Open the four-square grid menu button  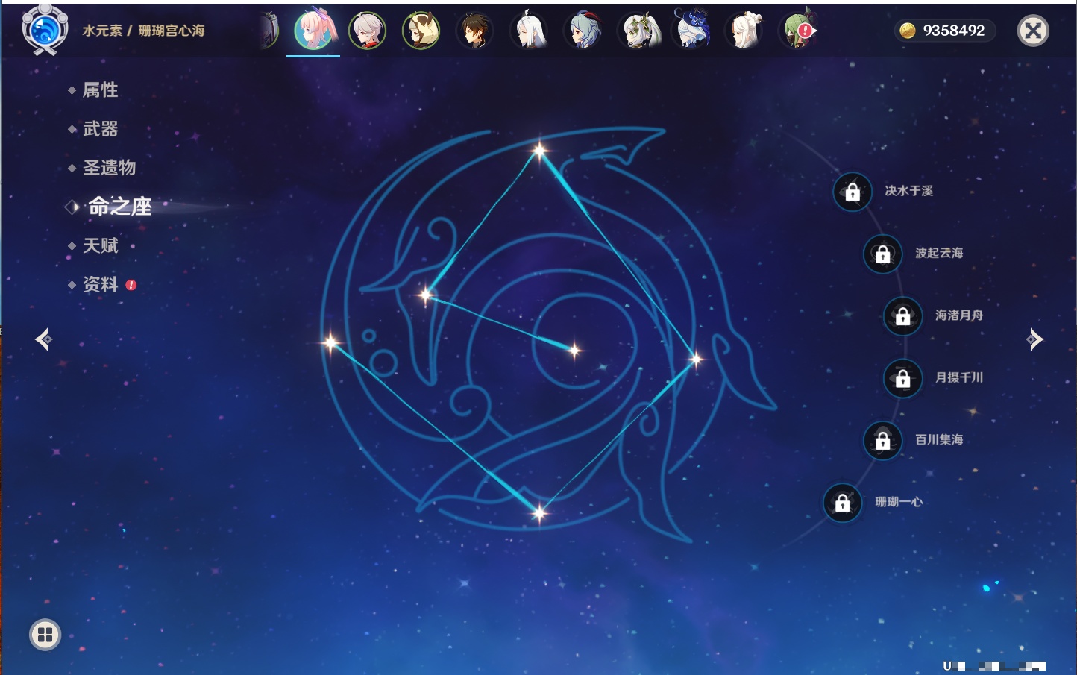(x=45, y=635)
